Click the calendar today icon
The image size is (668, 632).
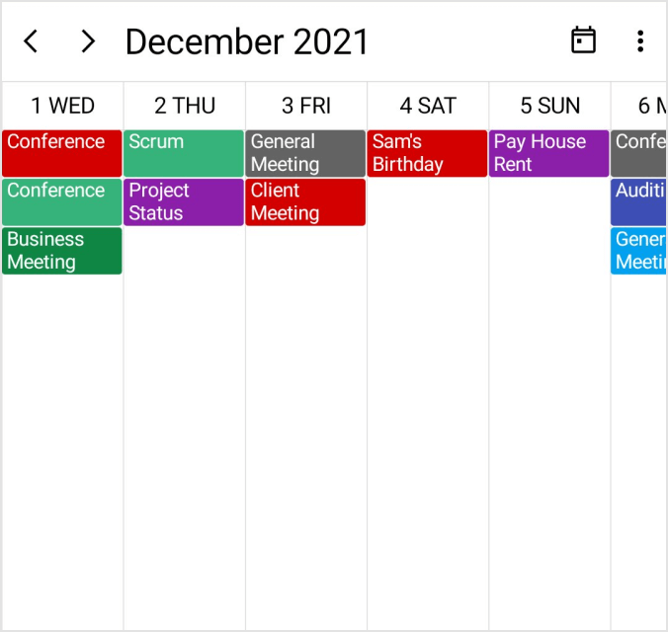tap(584, 40)
